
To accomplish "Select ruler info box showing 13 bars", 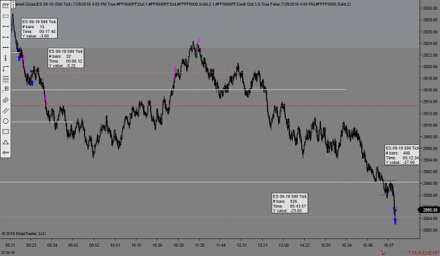I will tap(39, 29).
